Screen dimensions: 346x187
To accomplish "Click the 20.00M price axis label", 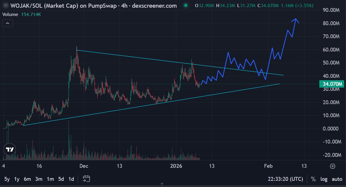I will click(x=331, y=102).
